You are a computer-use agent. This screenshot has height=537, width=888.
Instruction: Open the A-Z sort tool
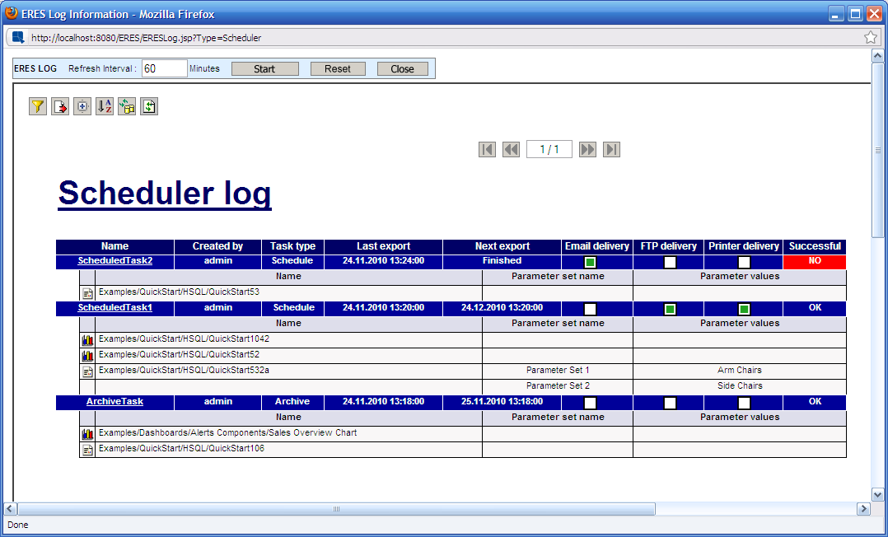click(104, 106)
